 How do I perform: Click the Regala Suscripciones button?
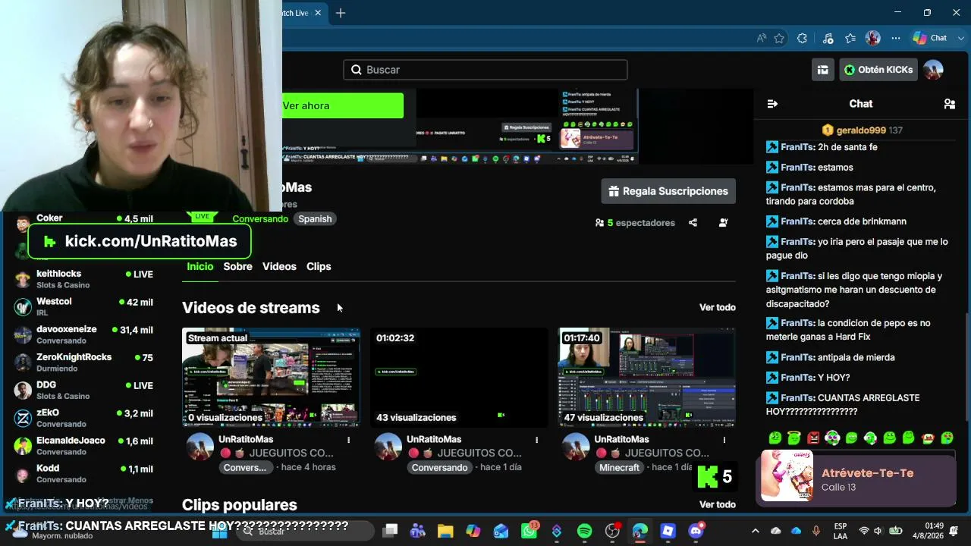pos(668,191)
